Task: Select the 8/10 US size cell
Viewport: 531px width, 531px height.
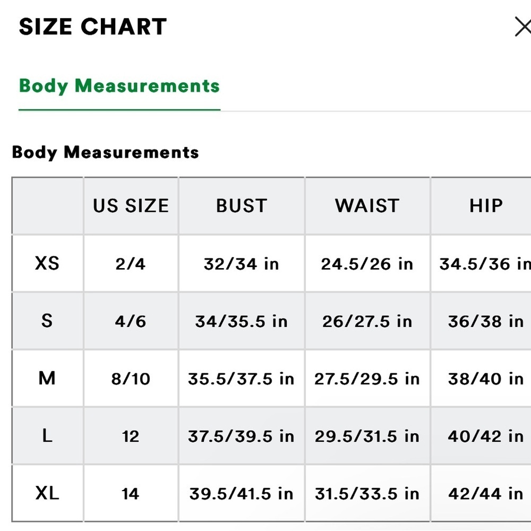Action: click(x=131, y=379)
